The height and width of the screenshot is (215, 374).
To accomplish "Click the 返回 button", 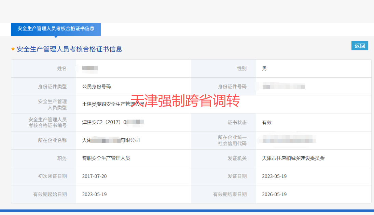I will pos(360,45).
